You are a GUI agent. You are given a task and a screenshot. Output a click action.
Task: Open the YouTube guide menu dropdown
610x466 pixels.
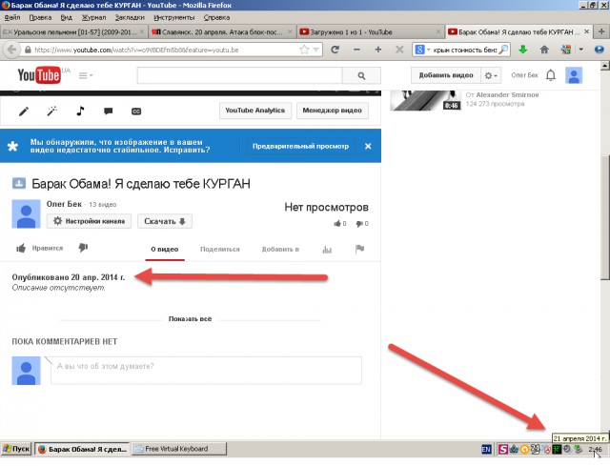point(86,75)
